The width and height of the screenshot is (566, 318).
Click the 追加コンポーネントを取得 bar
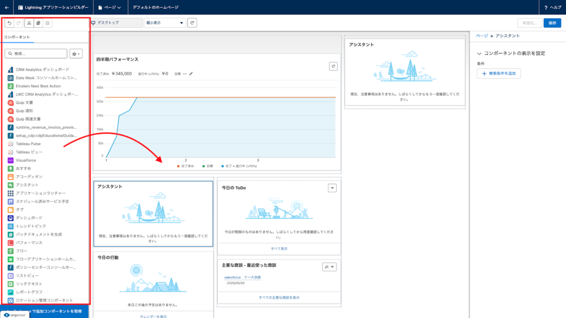click(x=44, y=311)
